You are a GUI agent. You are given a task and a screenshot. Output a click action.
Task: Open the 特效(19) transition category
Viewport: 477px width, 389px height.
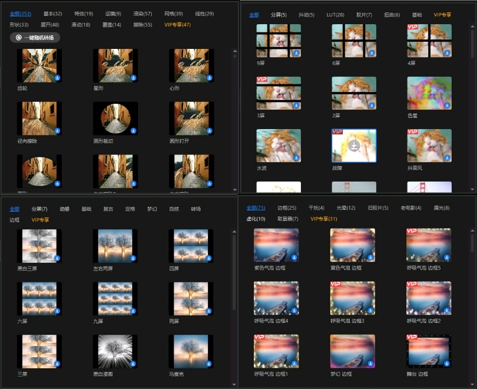(83, 14)
